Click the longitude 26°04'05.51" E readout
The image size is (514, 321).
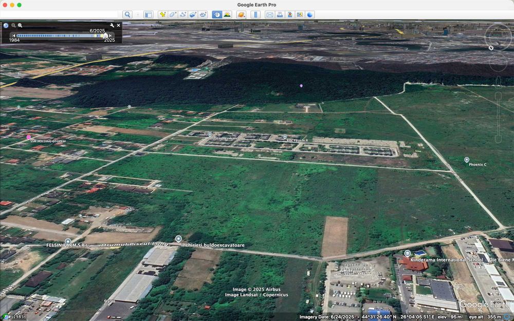click(417, 317)
